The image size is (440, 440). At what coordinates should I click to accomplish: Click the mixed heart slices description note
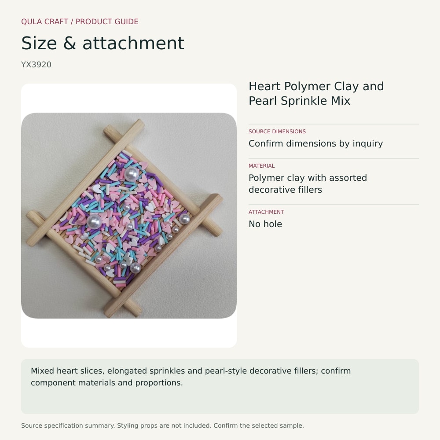(220, 386)
